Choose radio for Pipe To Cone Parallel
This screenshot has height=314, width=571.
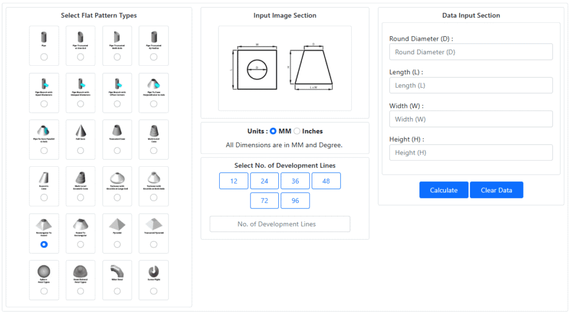(x=43, y=151)
